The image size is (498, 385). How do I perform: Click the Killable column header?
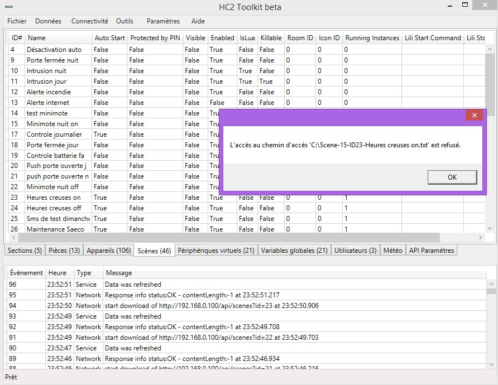coord(271,38)
